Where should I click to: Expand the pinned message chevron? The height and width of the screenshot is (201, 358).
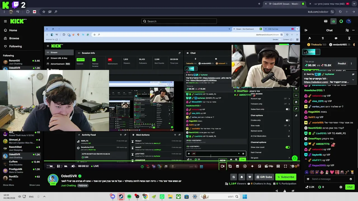pyautogui.click(x=353, y=80)
